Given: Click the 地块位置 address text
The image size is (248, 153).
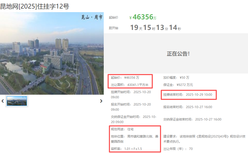Looking at the screenshot, I should (134, 139).
